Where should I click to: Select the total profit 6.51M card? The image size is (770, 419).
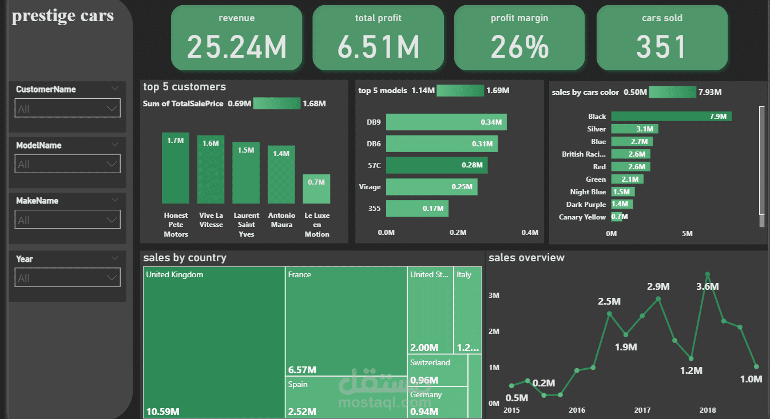[x=378, y=38]
